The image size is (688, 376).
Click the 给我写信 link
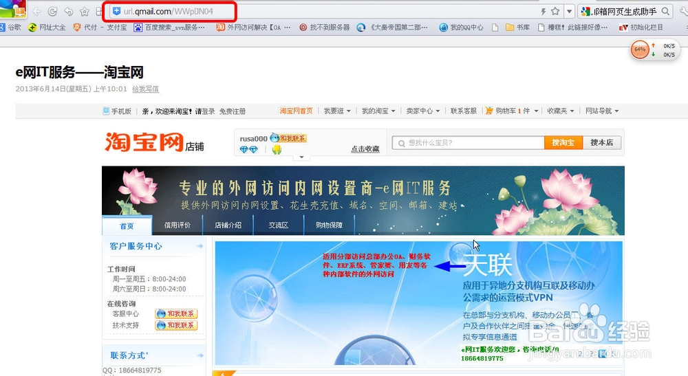coord(146,89)
